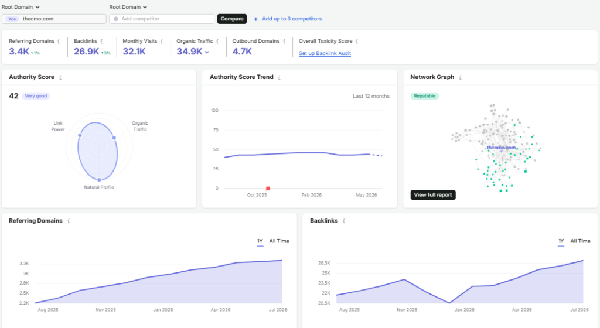Click the Natural Profile radar label

pyautogui.click(x=99, y=187)
